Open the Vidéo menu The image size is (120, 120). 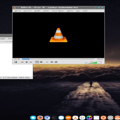pos(46,11)
